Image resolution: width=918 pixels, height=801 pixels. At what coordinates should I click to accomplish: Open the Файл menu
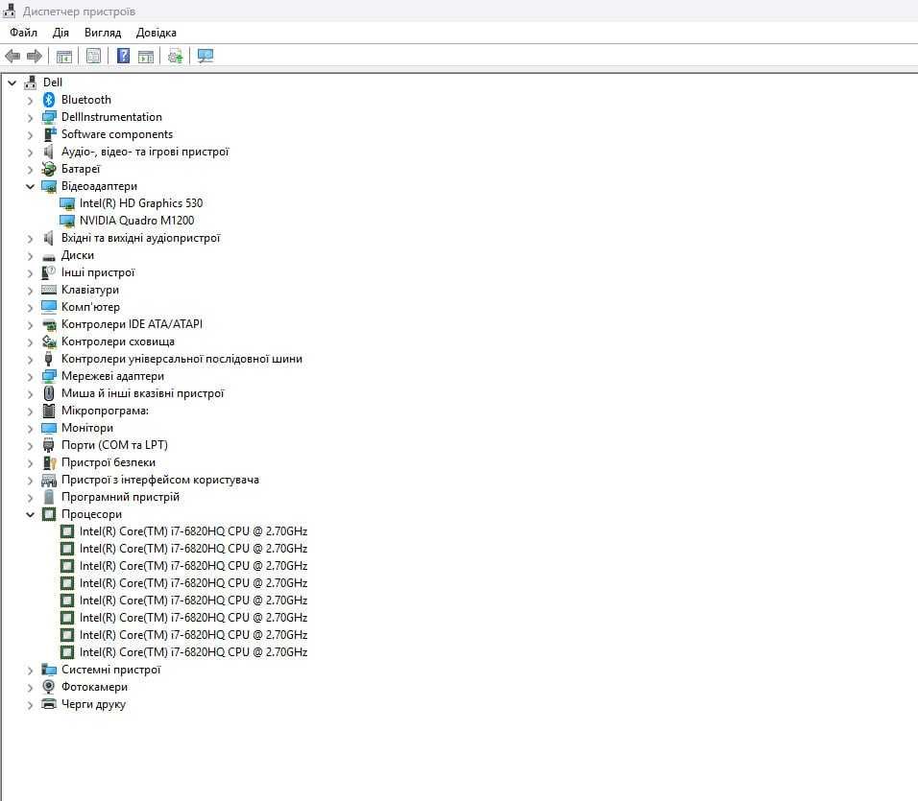(23, 33)
